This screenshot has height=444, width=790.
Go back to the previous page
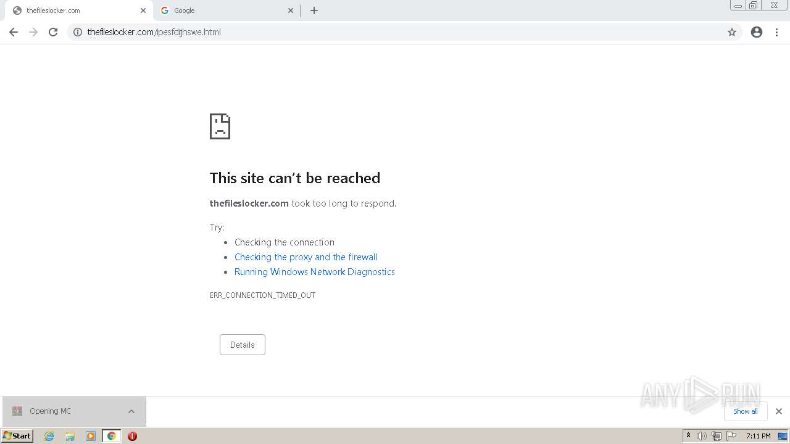[x=14, y=32]
